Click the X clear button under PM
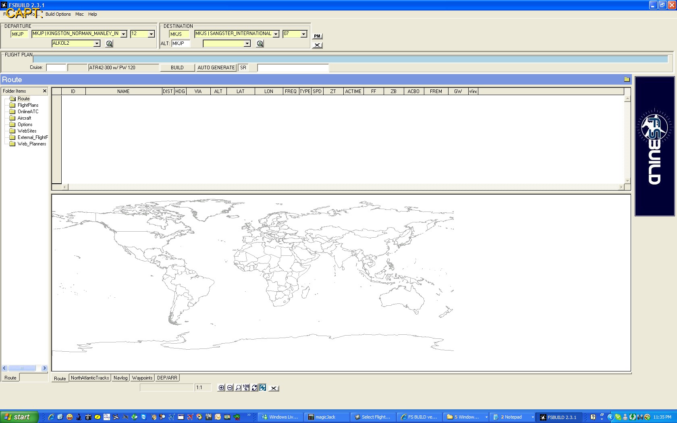This screenshot has height=423, width=677. click(317, 45)
